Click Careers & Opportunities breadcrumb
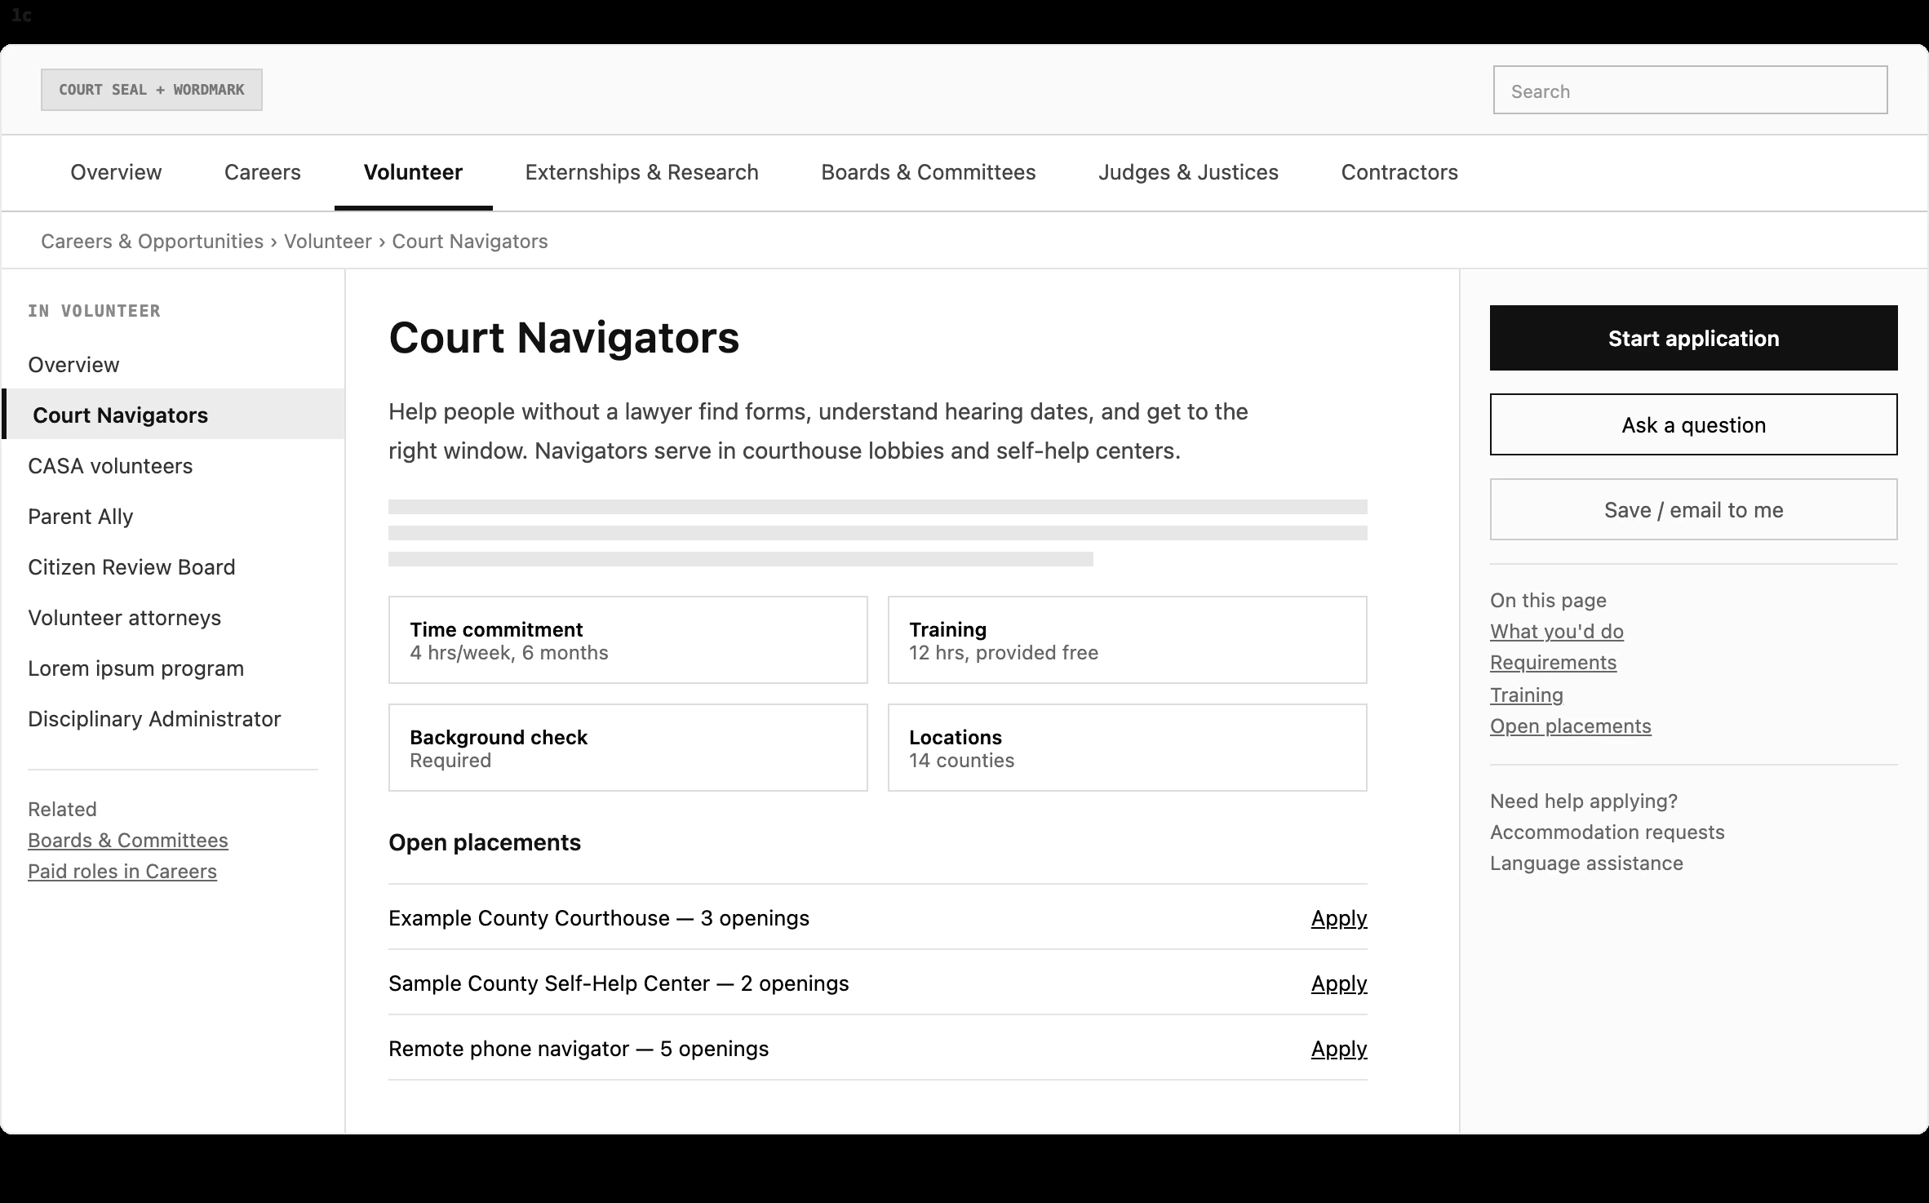 coord(152,242)
